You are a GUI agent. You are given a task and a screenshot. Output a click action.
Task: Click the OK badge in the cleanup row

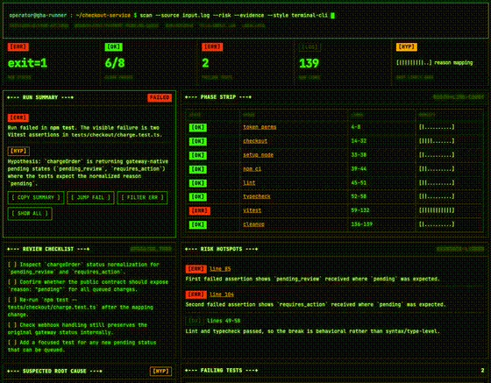pos(197,224)
